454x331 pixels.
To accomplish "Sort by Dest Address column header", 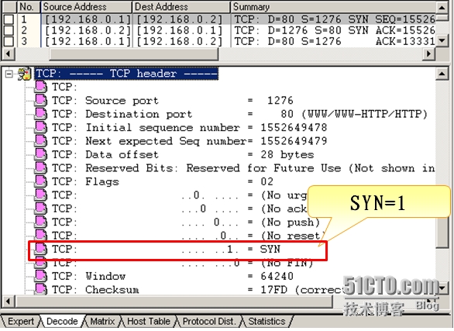I will click(x=181, y=7).
